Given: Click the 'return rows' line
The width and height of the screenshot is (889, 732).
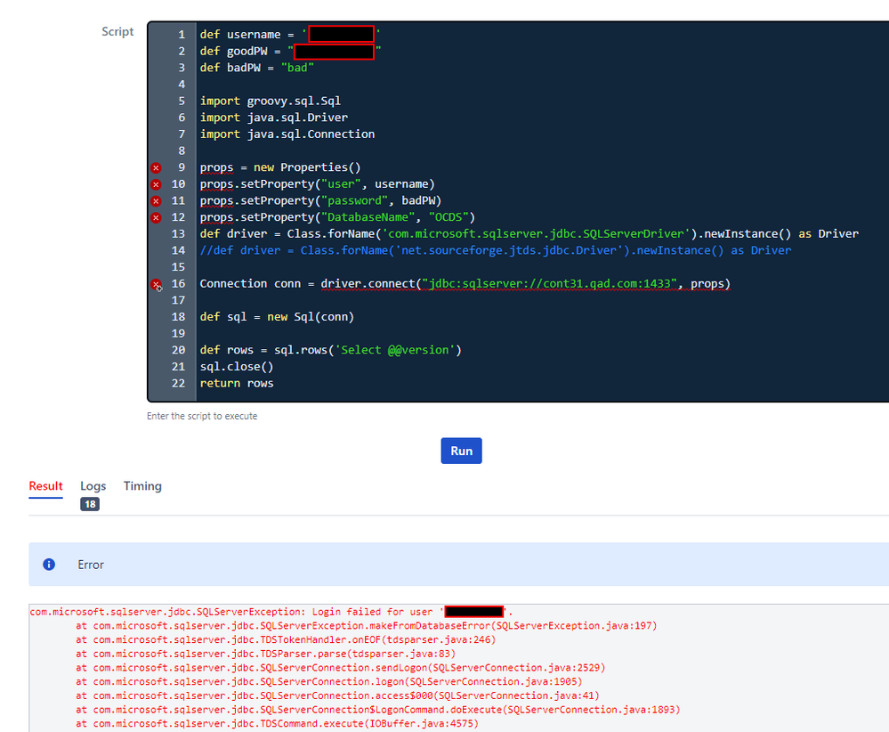Looking at the screenshot, I should tap(237, 383).
